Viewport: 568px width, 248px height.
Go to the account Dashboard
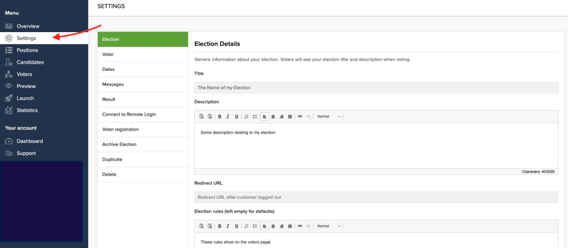click(30, 141)
